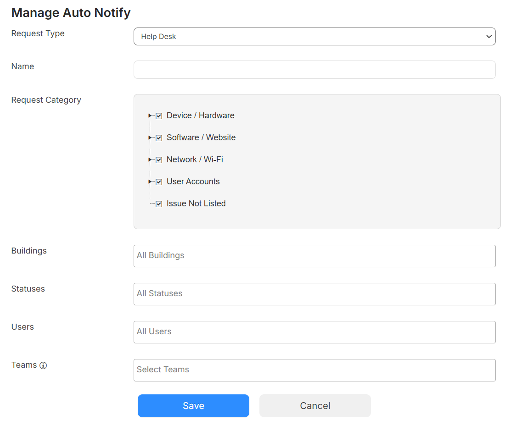Viewport: 511px width, 425px height.
Task: Click the Select Teams field
Action: (314, 370)
